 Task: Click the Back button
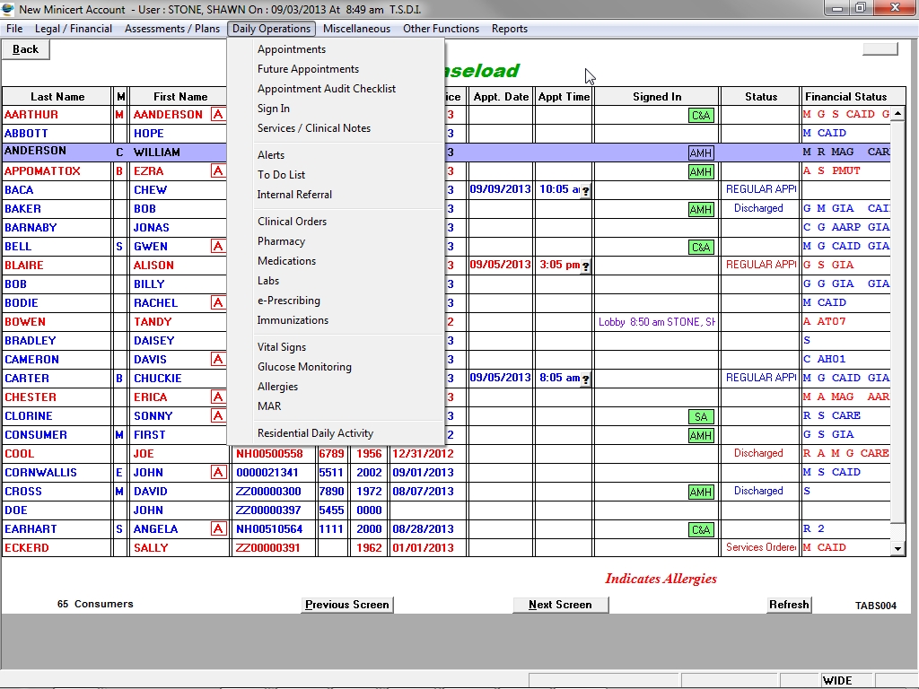[x=25, y=50]
